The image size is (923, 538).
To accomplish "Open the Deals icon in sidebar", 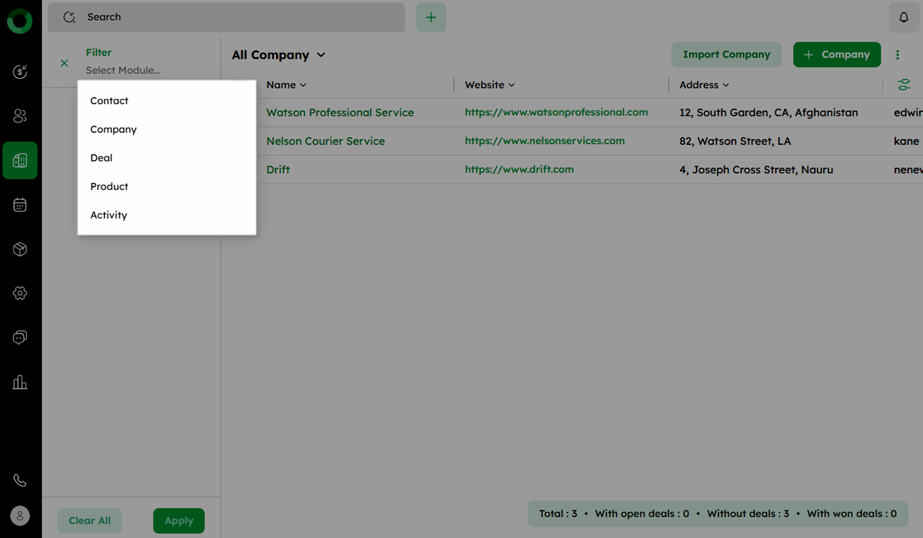I will tap(20, 72).
